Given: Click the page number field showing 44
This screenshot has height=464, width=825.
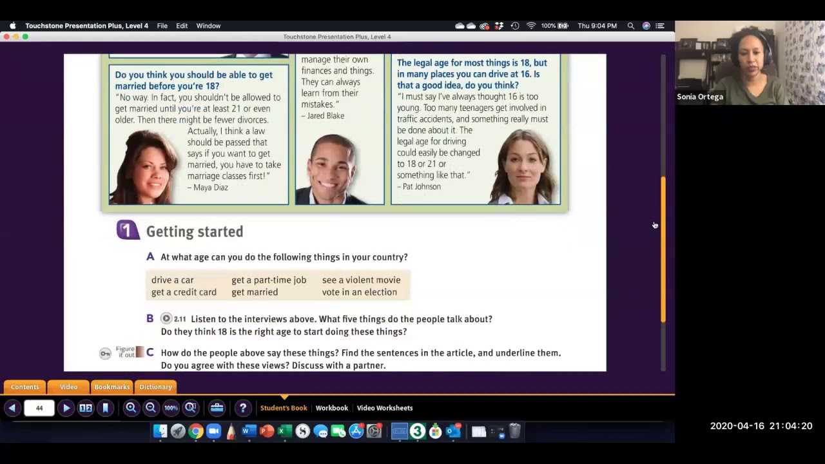Looking at the screenshot, I should click(39, 408).
